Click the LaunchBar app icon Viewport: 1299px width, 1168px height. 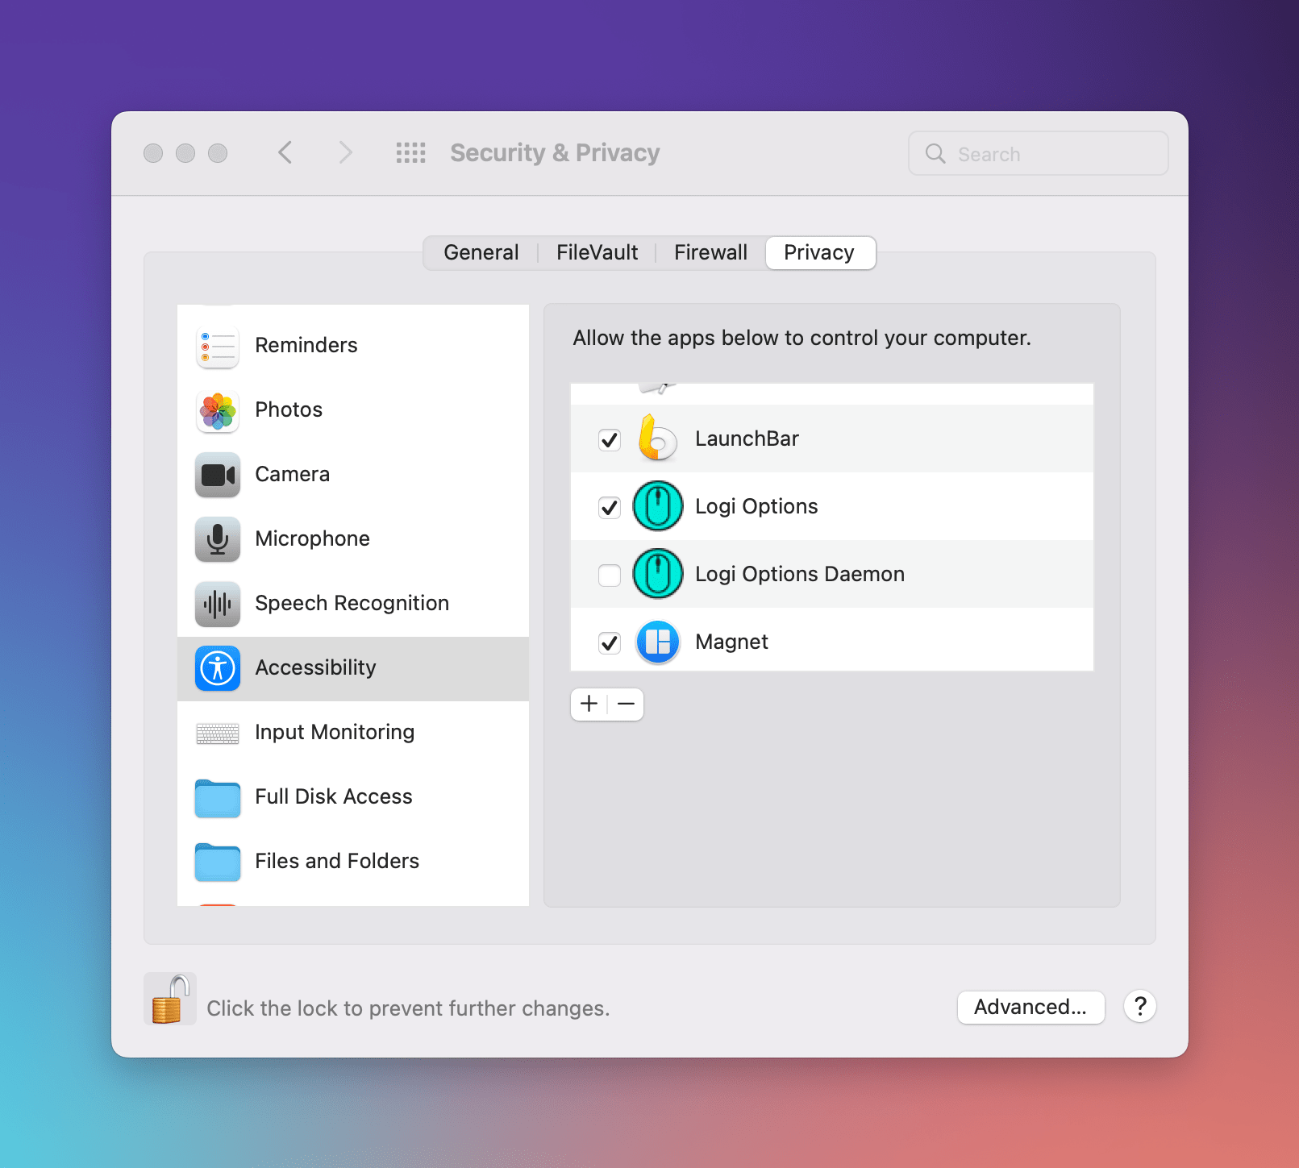[657, 438]
